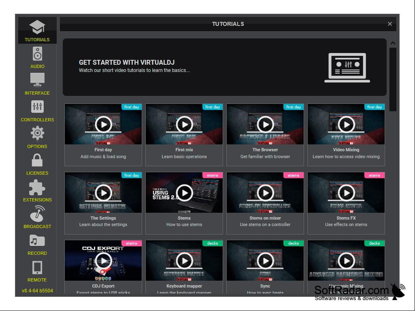Click the 'CDJ Export' tutorial title
Viewport: 415px width, 311px height.
pos(103,286)
